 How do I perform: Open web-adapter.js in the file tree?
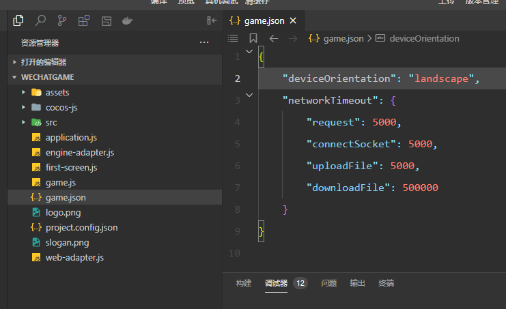115,257
